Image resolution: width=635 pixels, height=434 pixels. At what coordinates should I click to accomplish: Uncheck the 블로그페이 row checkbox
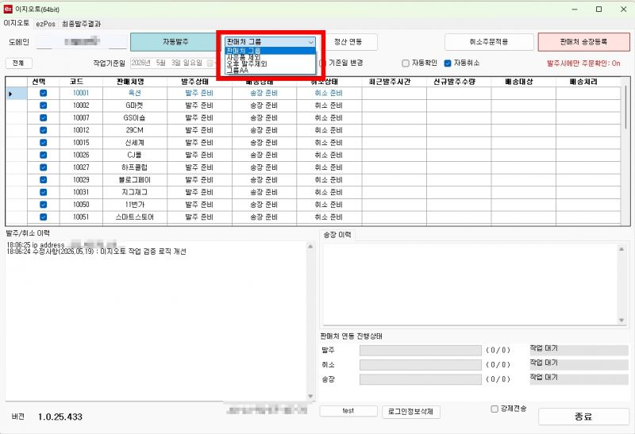(44, 180)
